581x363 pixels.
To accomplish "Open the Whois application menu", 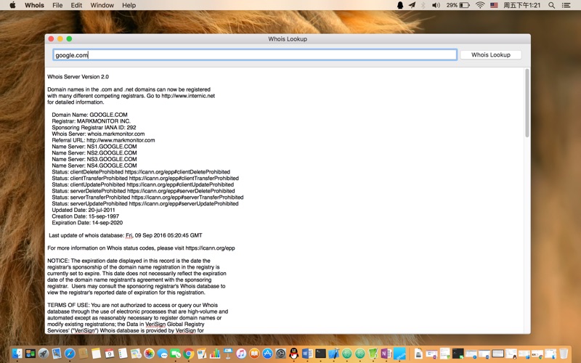I will tap(34, 5).
